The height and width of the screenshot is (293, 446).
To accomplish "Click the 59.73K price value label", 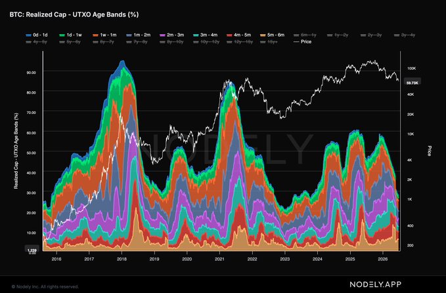I will coord(412,83).
